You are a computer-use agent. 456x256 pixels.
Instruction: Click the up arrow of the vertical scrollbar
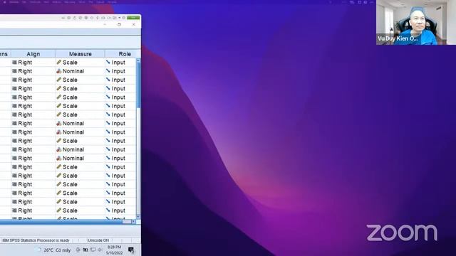(138, 60)
